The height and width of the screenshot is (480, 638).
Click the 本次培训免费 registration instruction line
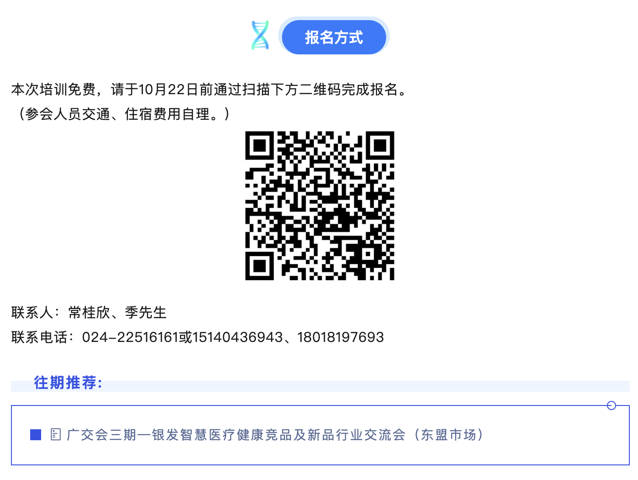coord(209,90)
